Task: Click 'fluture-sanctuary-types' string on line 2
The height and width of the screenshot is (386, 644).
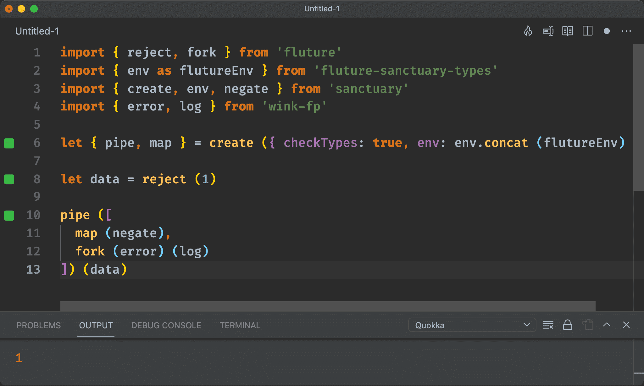Action: 406,71
